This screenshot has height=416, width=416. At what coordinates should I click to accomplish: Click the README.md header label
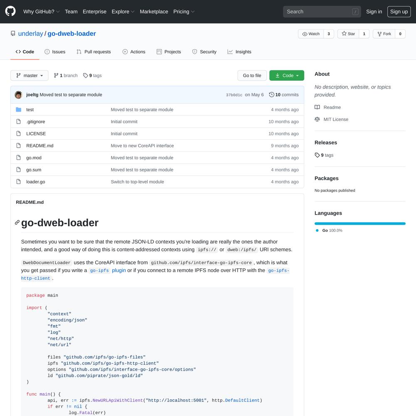click(30, 202)
